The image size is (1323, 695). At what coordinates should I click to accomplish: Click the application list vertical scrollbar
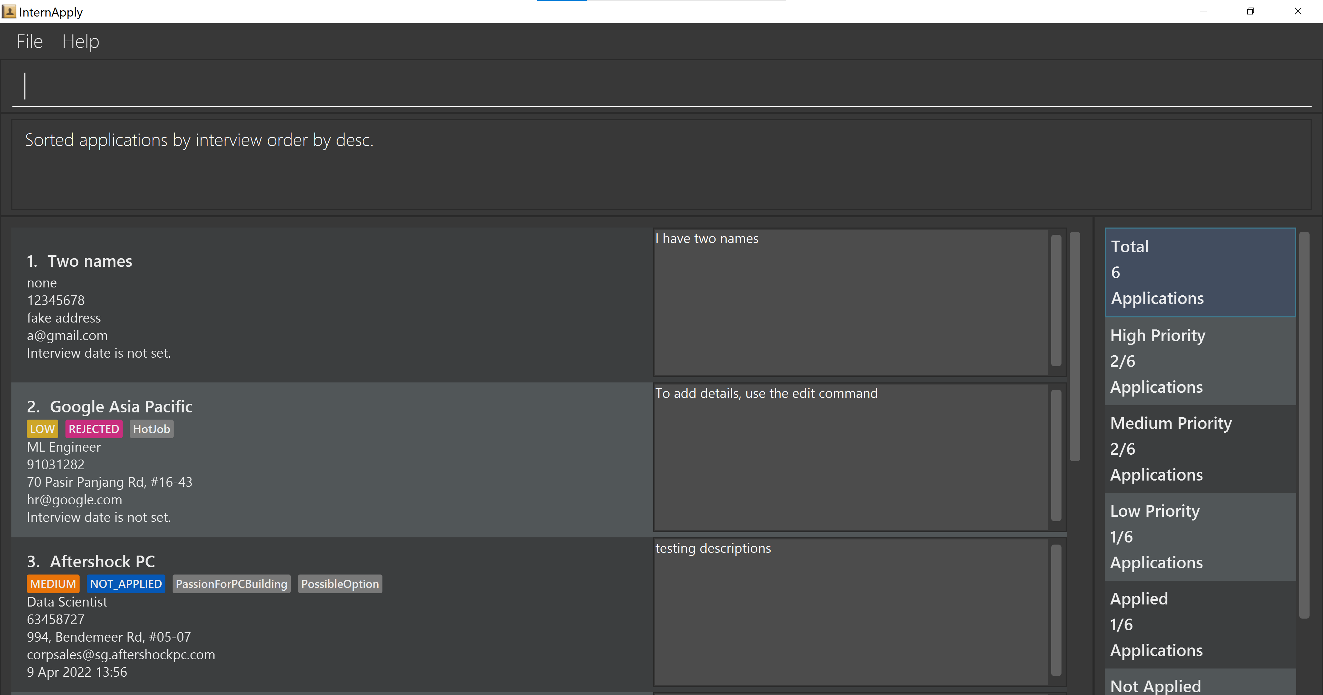1075,347
